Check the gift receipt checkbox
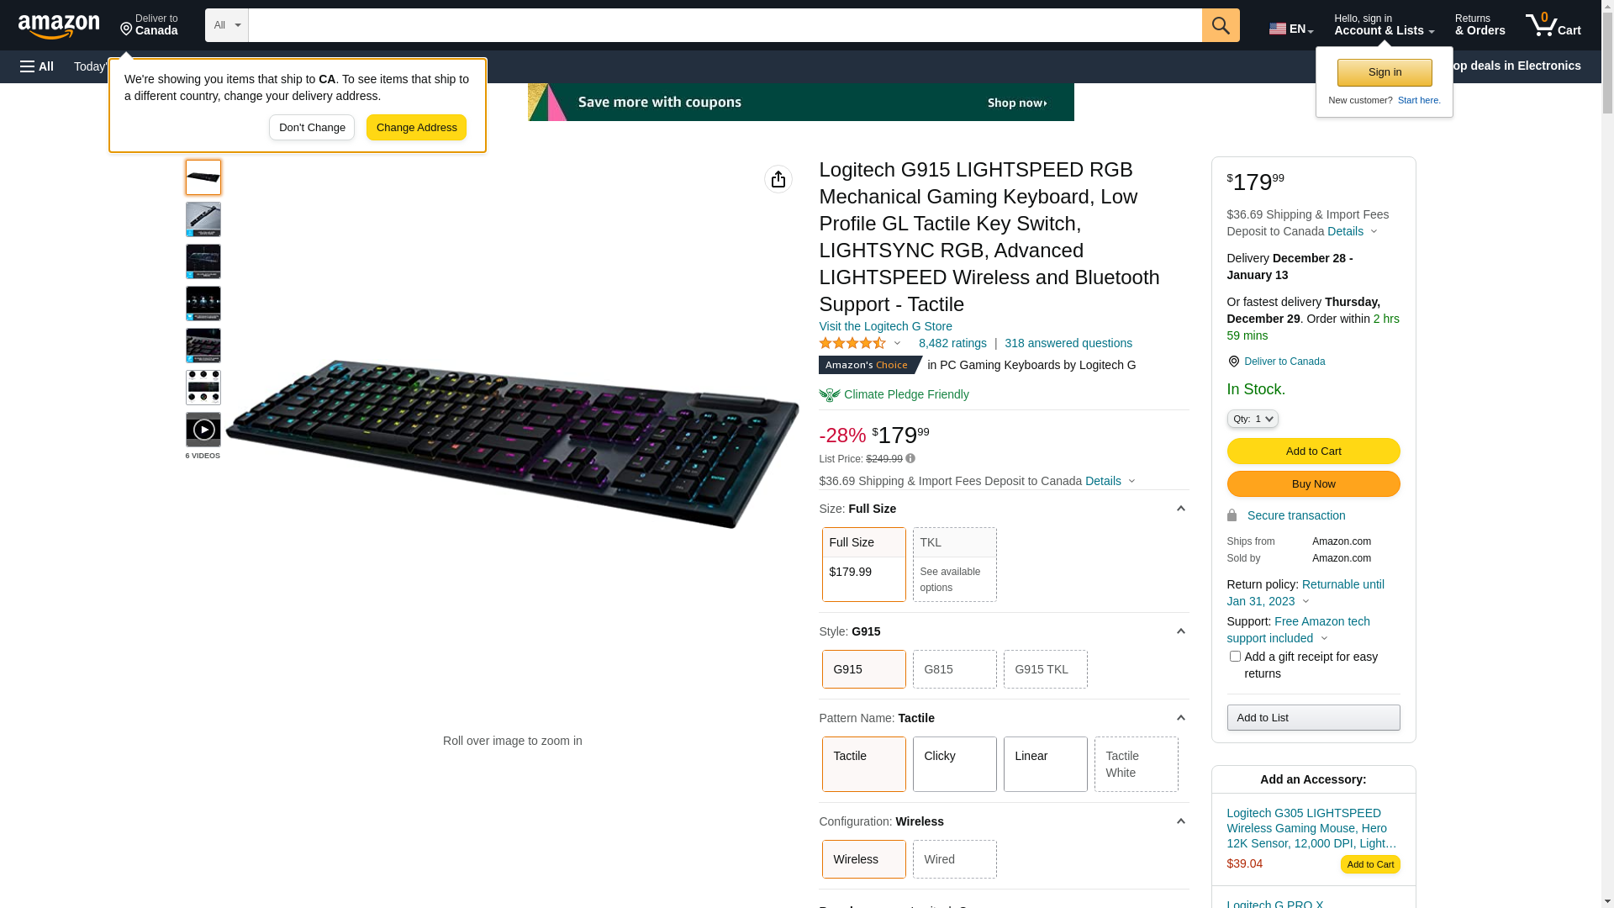This screenshot has width=1614, height=908. pyautogui.click(x=1235, y=656)
